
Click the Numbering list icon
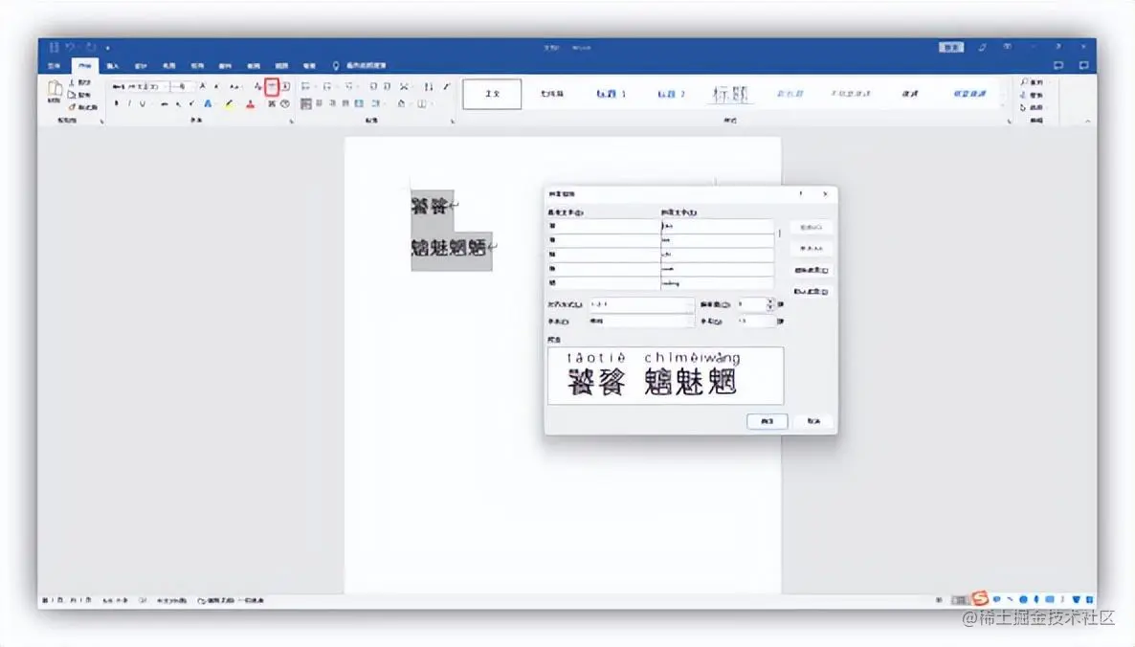pos(327,86)
